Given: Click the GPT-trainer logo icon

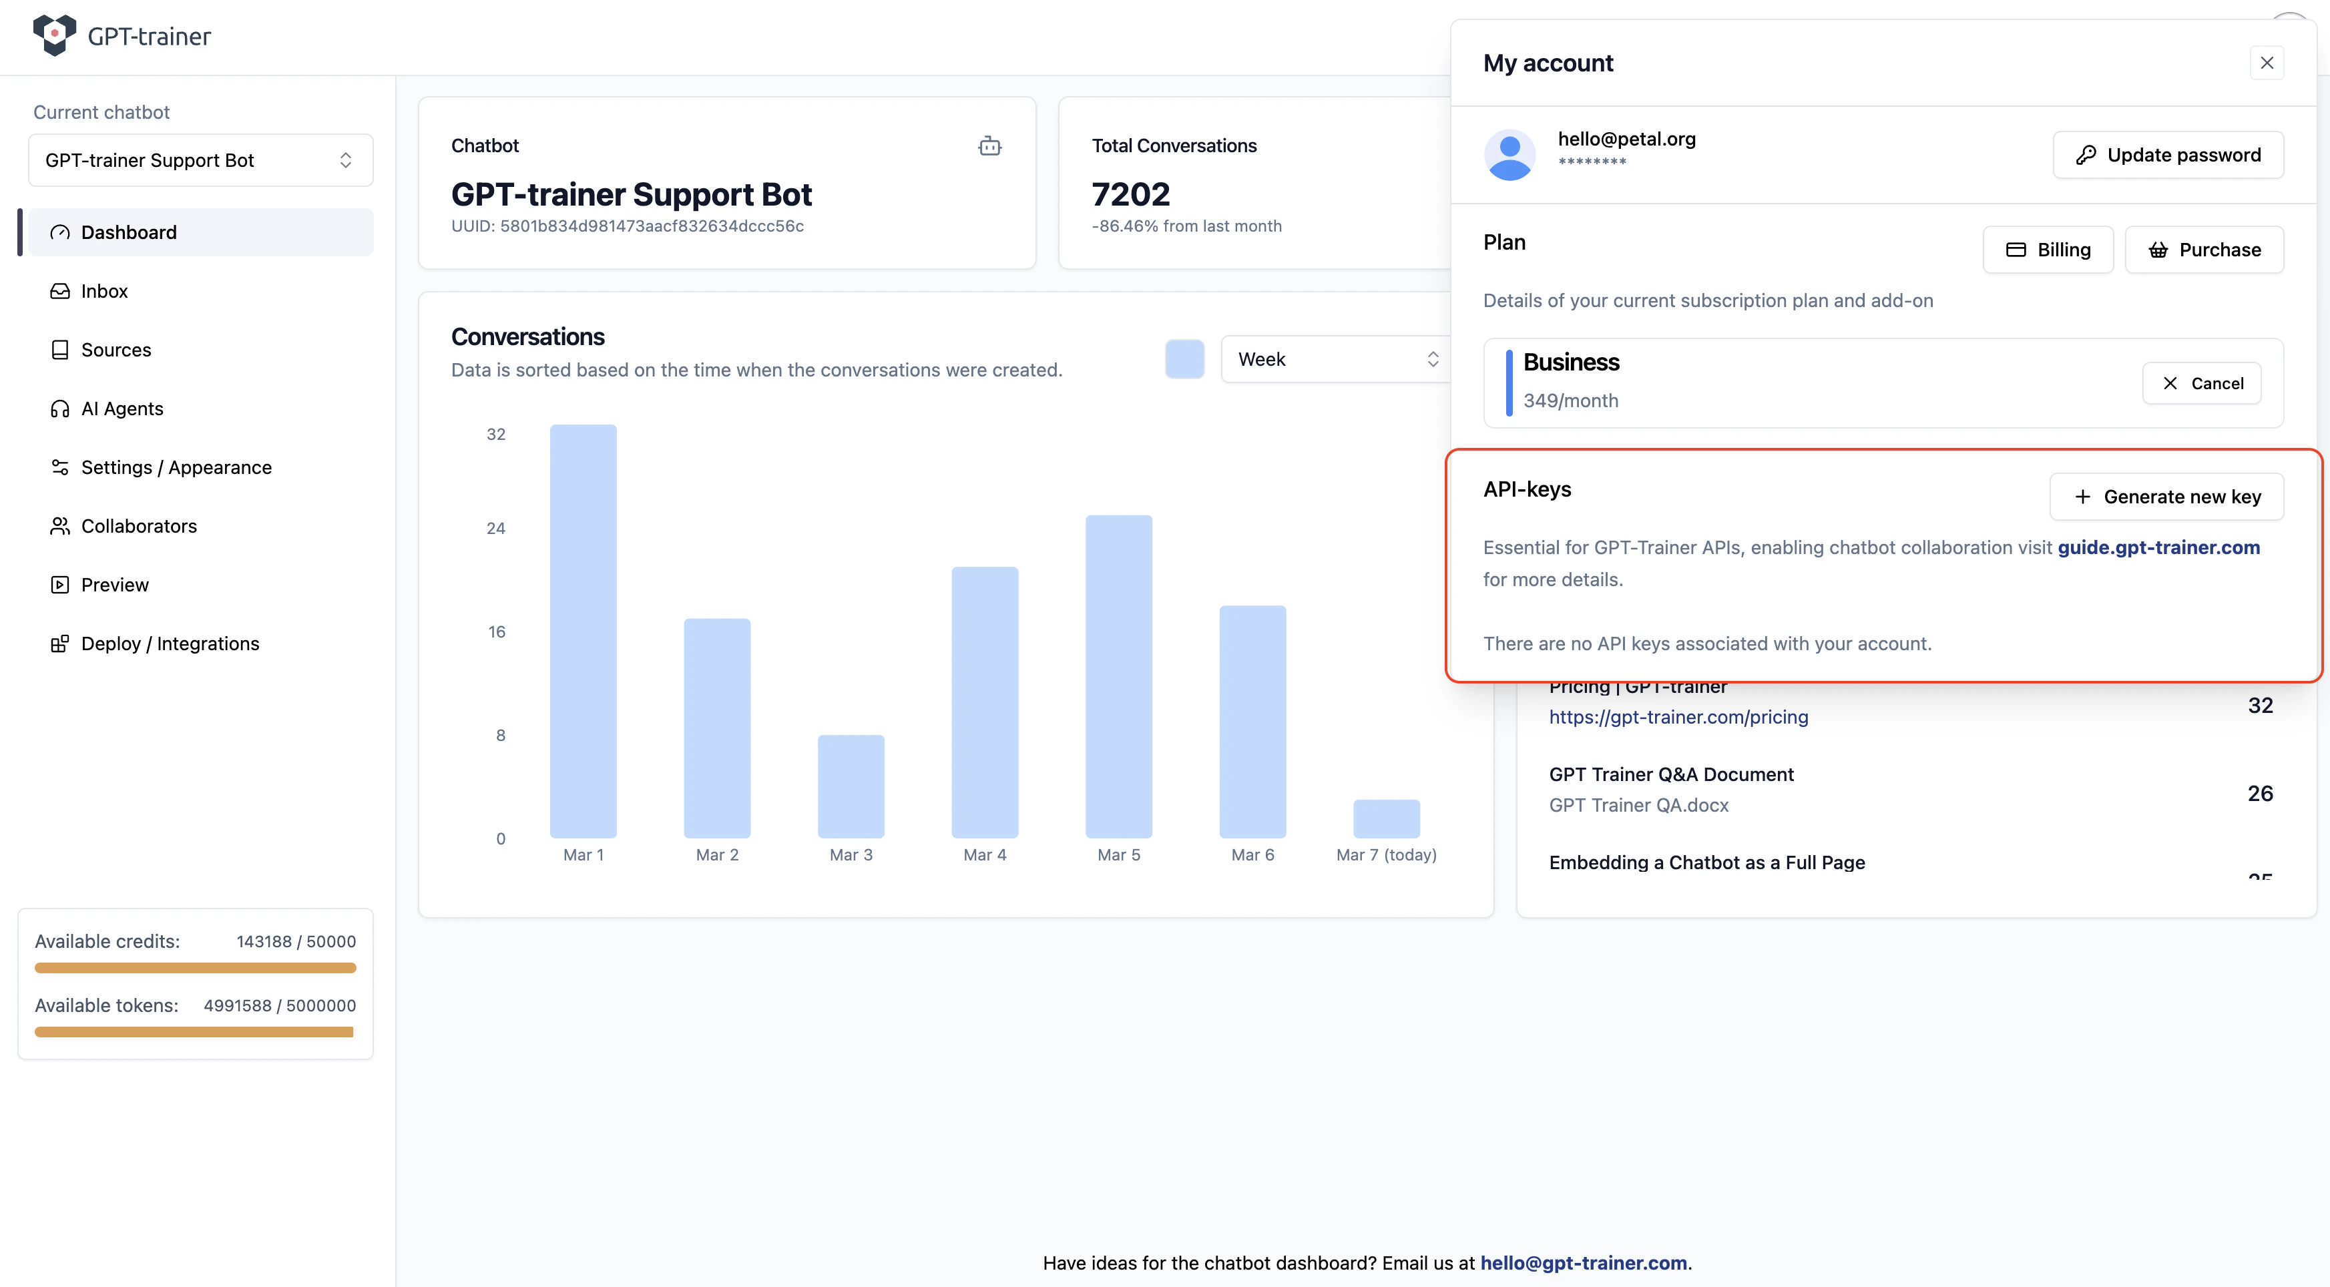Looking at the screenshot, I should click(x=54, y=35).
